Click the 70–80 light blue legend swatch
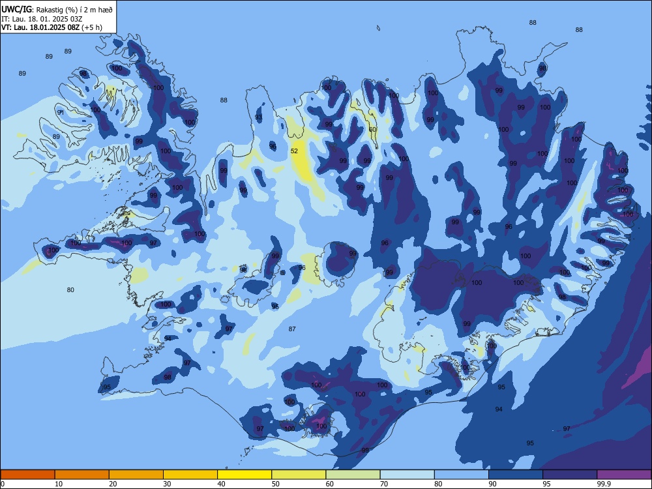This screenshot has height=489, width=652. tap(407, 475)
